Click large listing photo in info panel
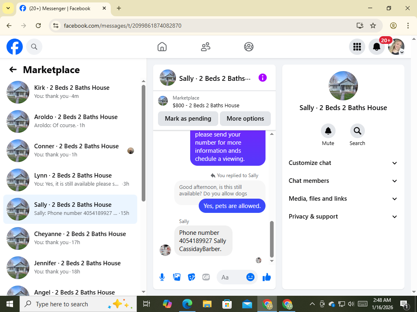The image size is (417, 312). coord(343,85)
